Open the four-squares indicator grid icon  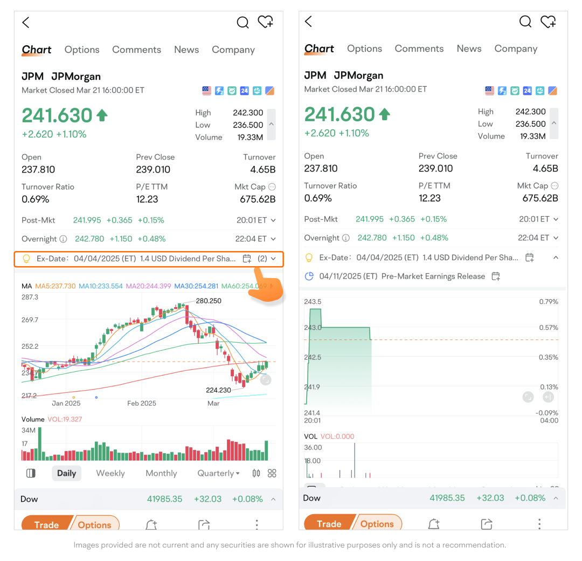click(272, 473)
